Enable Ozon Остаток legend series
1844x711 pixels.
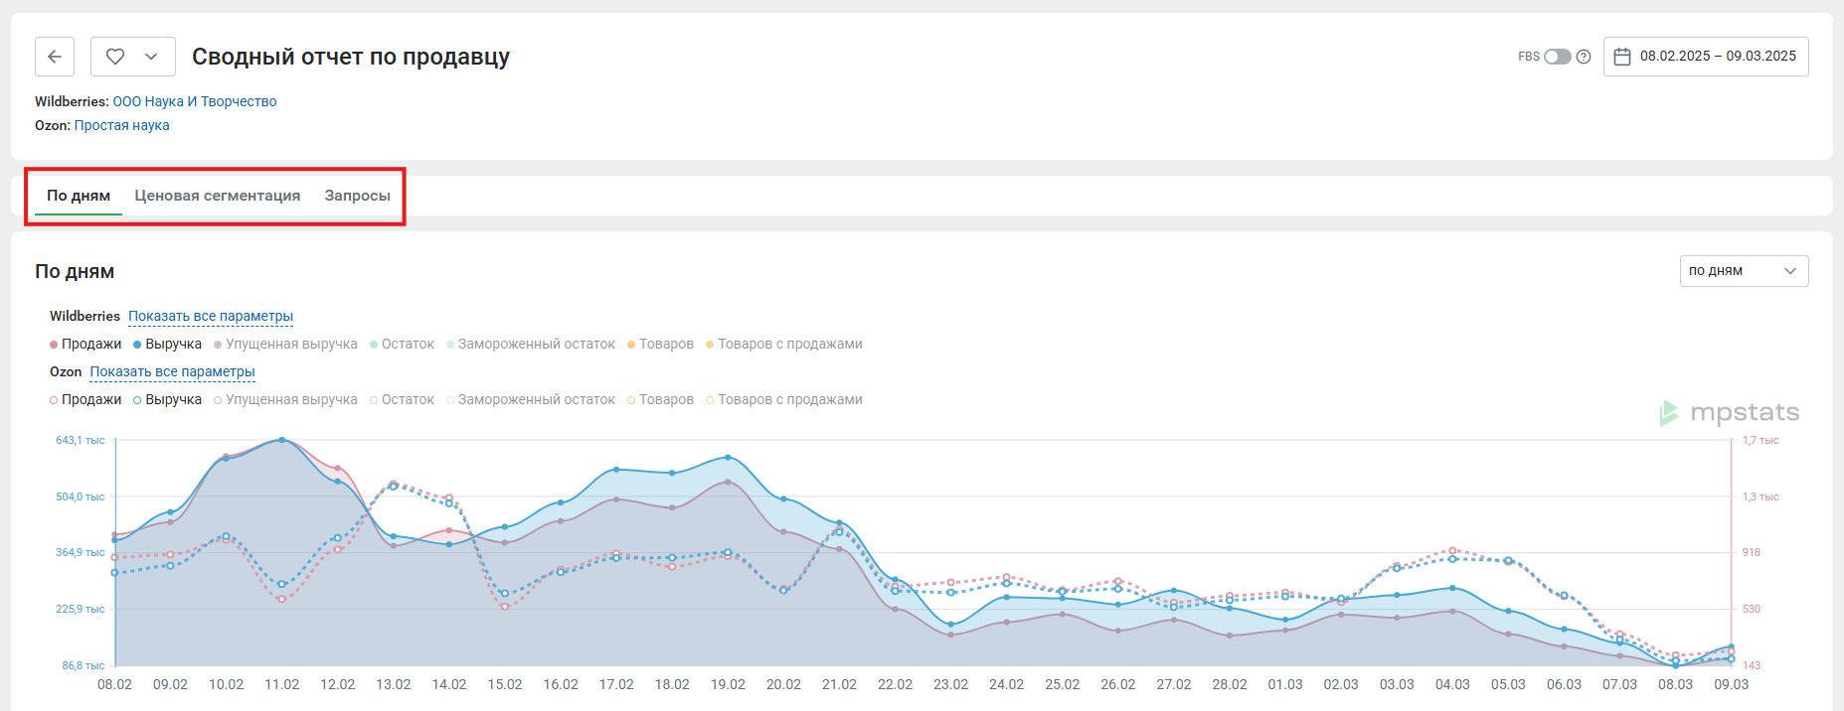pos(402,399)
